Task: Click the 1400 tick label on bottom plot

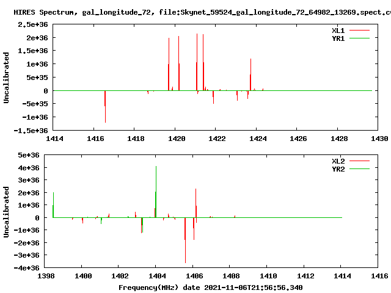Action: pos(83,276)
